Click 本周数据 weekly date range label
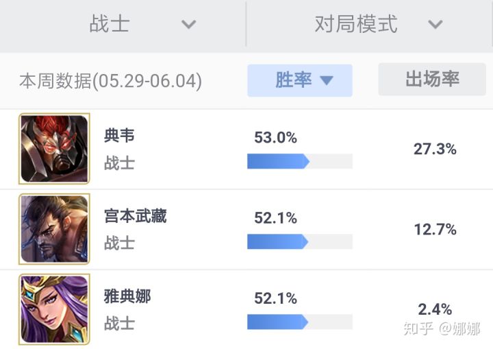 pos(110,82)
